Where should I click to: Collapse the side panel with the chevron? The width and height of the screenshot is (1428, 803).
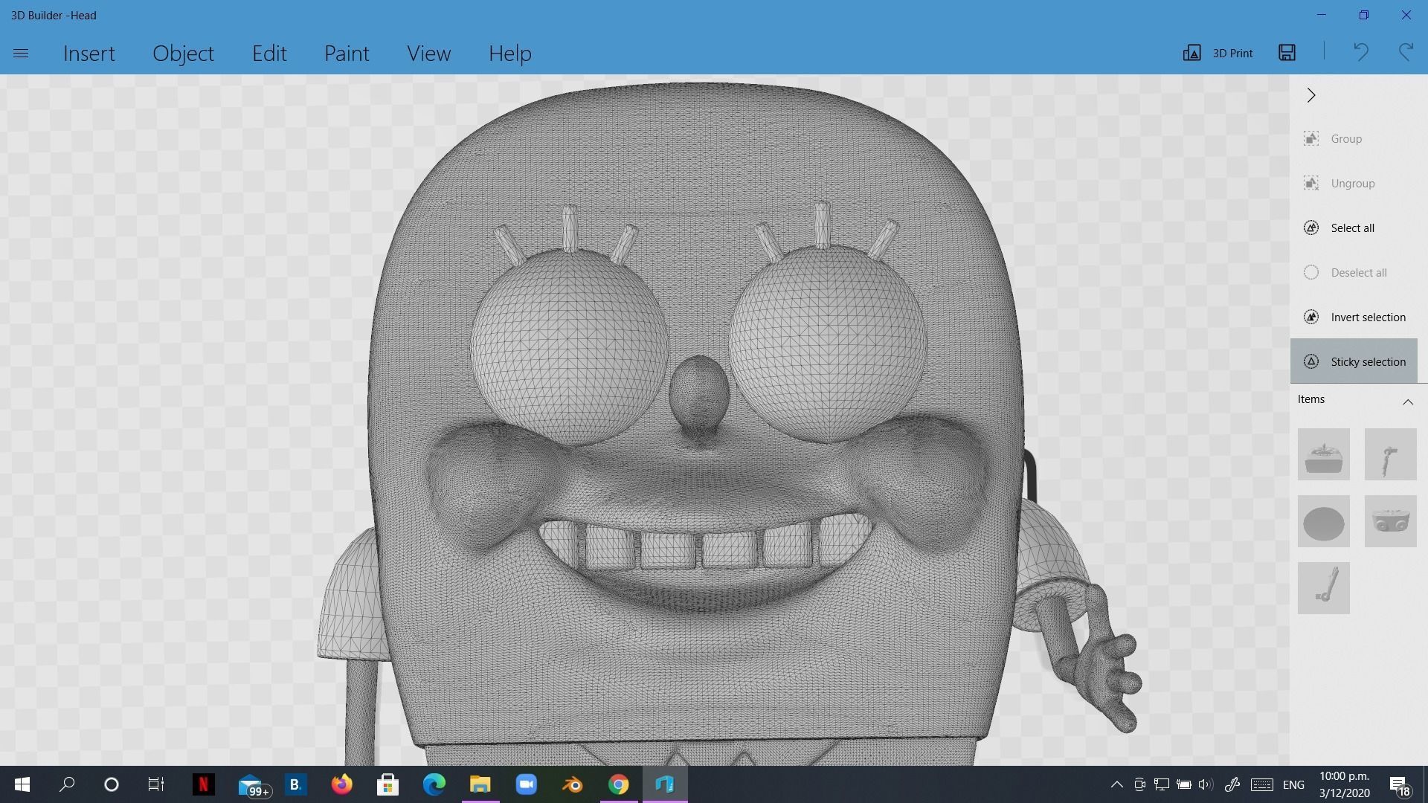1311,95
